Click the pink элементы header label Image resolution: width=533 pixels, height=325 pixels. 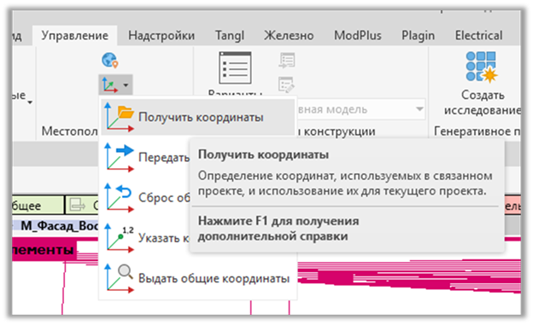[44, 250]
